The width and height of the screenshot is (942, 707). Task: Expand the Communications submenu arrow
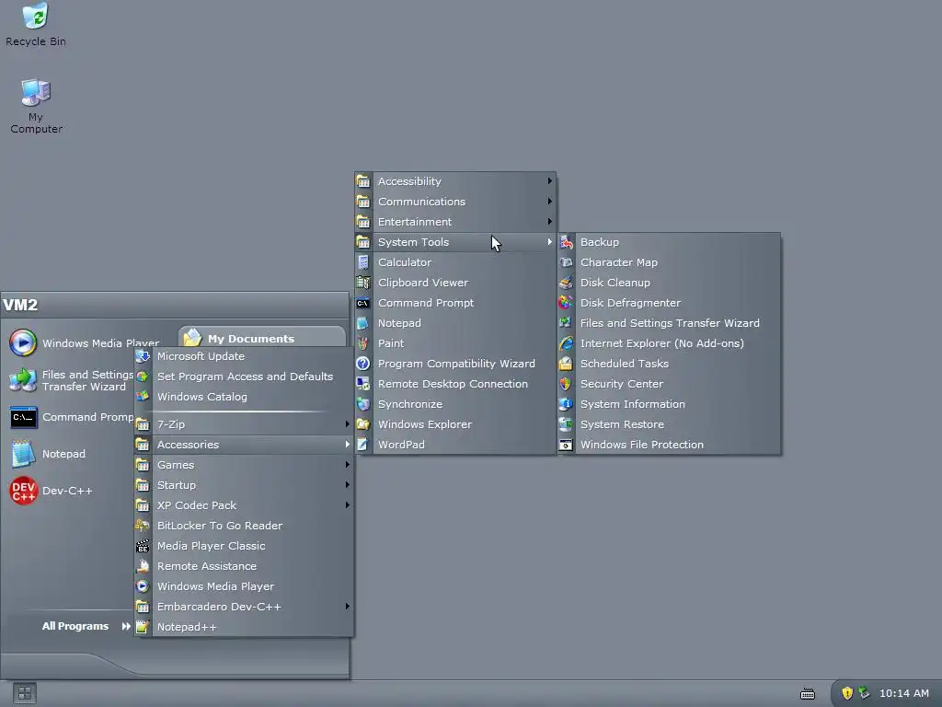click(x=549, y=202)
